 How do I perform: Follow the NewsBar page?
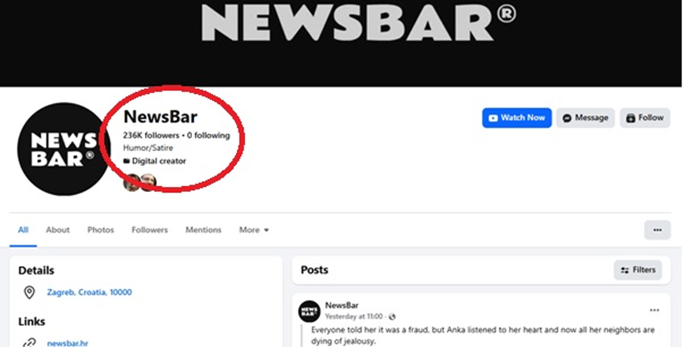(645, 118)
